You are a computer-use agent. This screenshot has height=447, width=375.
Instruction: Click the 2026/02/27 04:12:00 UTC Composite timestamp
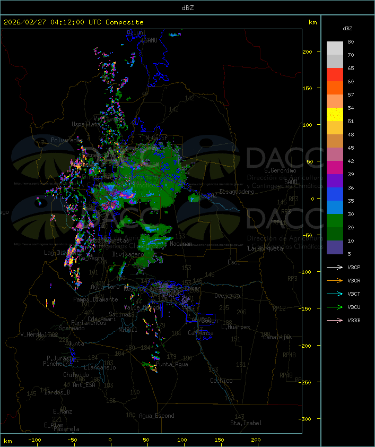[x=74, y=22]
